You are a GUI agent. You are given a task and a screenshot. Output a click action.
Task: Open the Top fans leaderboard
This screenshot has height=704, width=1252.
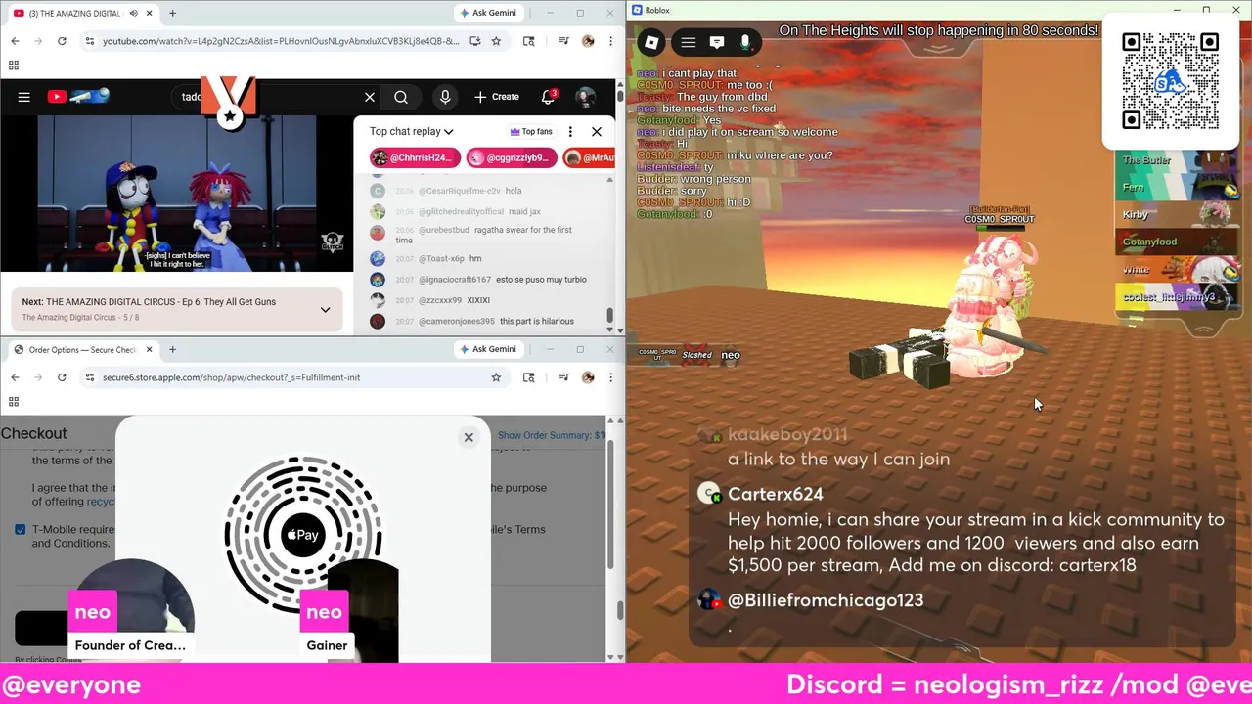pos(531,131)
